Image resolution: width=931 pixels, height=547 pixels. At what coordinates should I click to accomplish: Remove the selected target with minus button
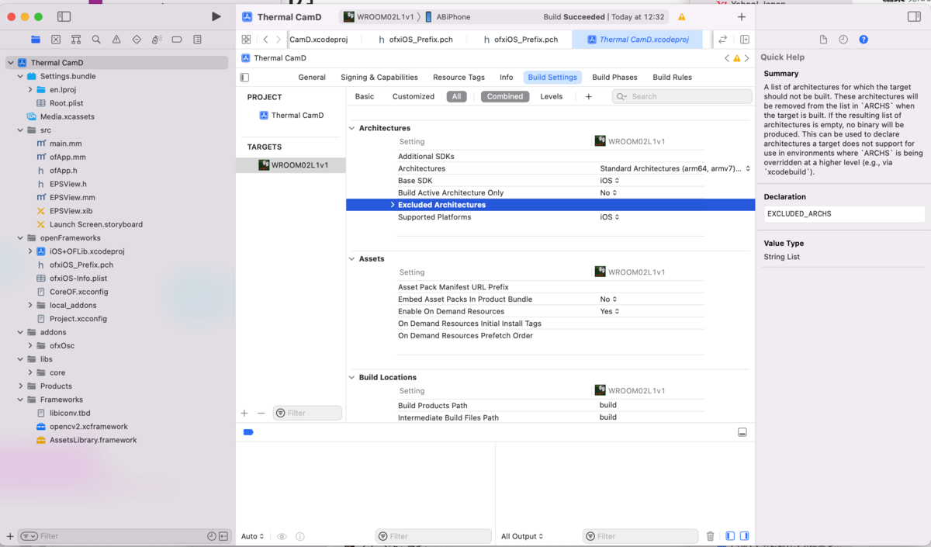pyautogui.click(x=261, y=414)
